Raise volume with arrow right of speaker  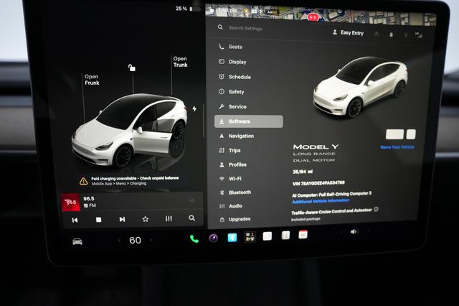[368, 231]
